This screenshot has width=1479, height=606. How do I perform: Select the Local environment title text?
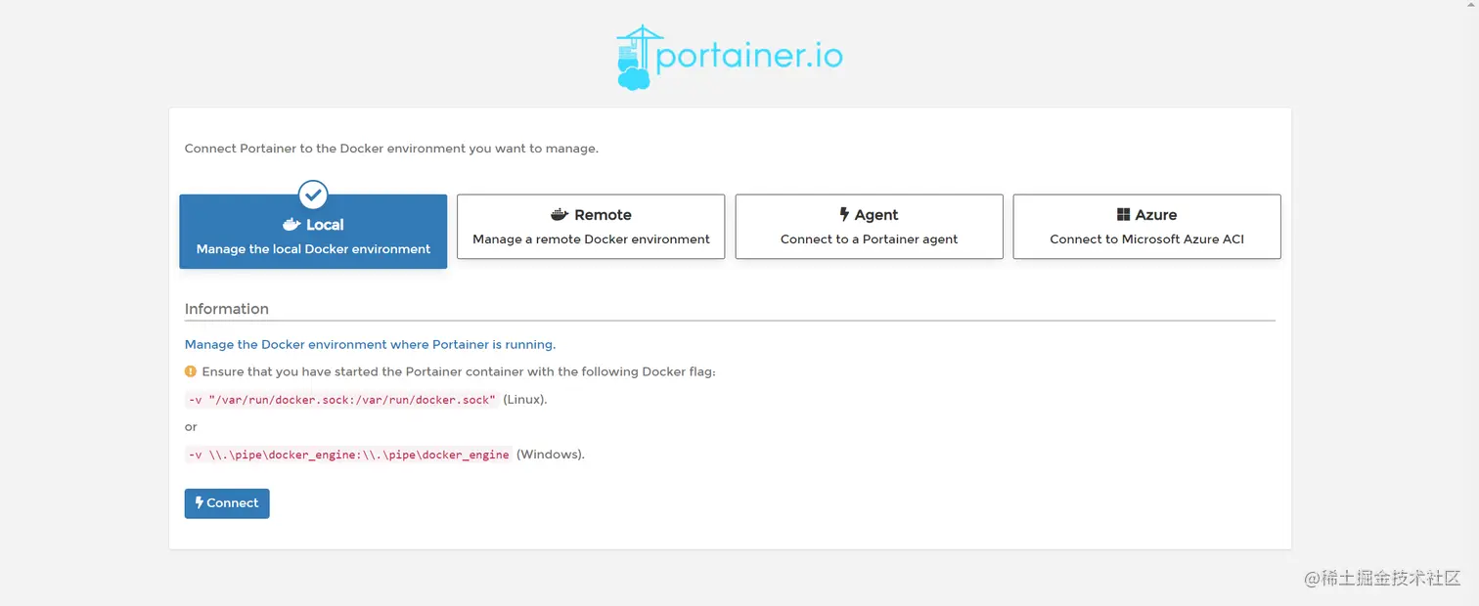[x=325, y=225]
